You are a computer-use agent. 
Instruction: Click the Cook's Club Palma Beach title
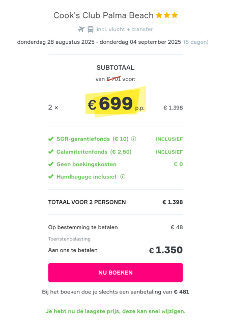click(103, 15)
